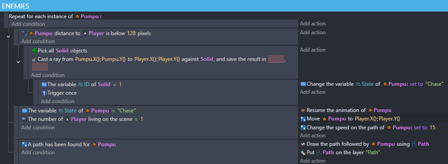Click the value 1 in the ID of Solid condition

point(120,84)
